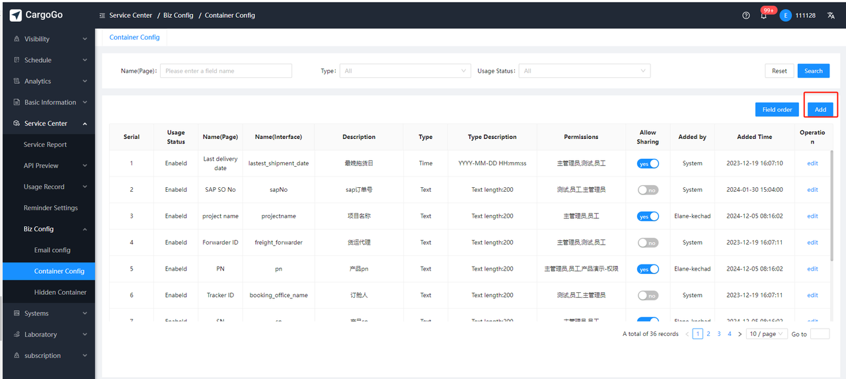Select the Container Config tab
Screen dimensions: 846x379
tap(135, 38)
